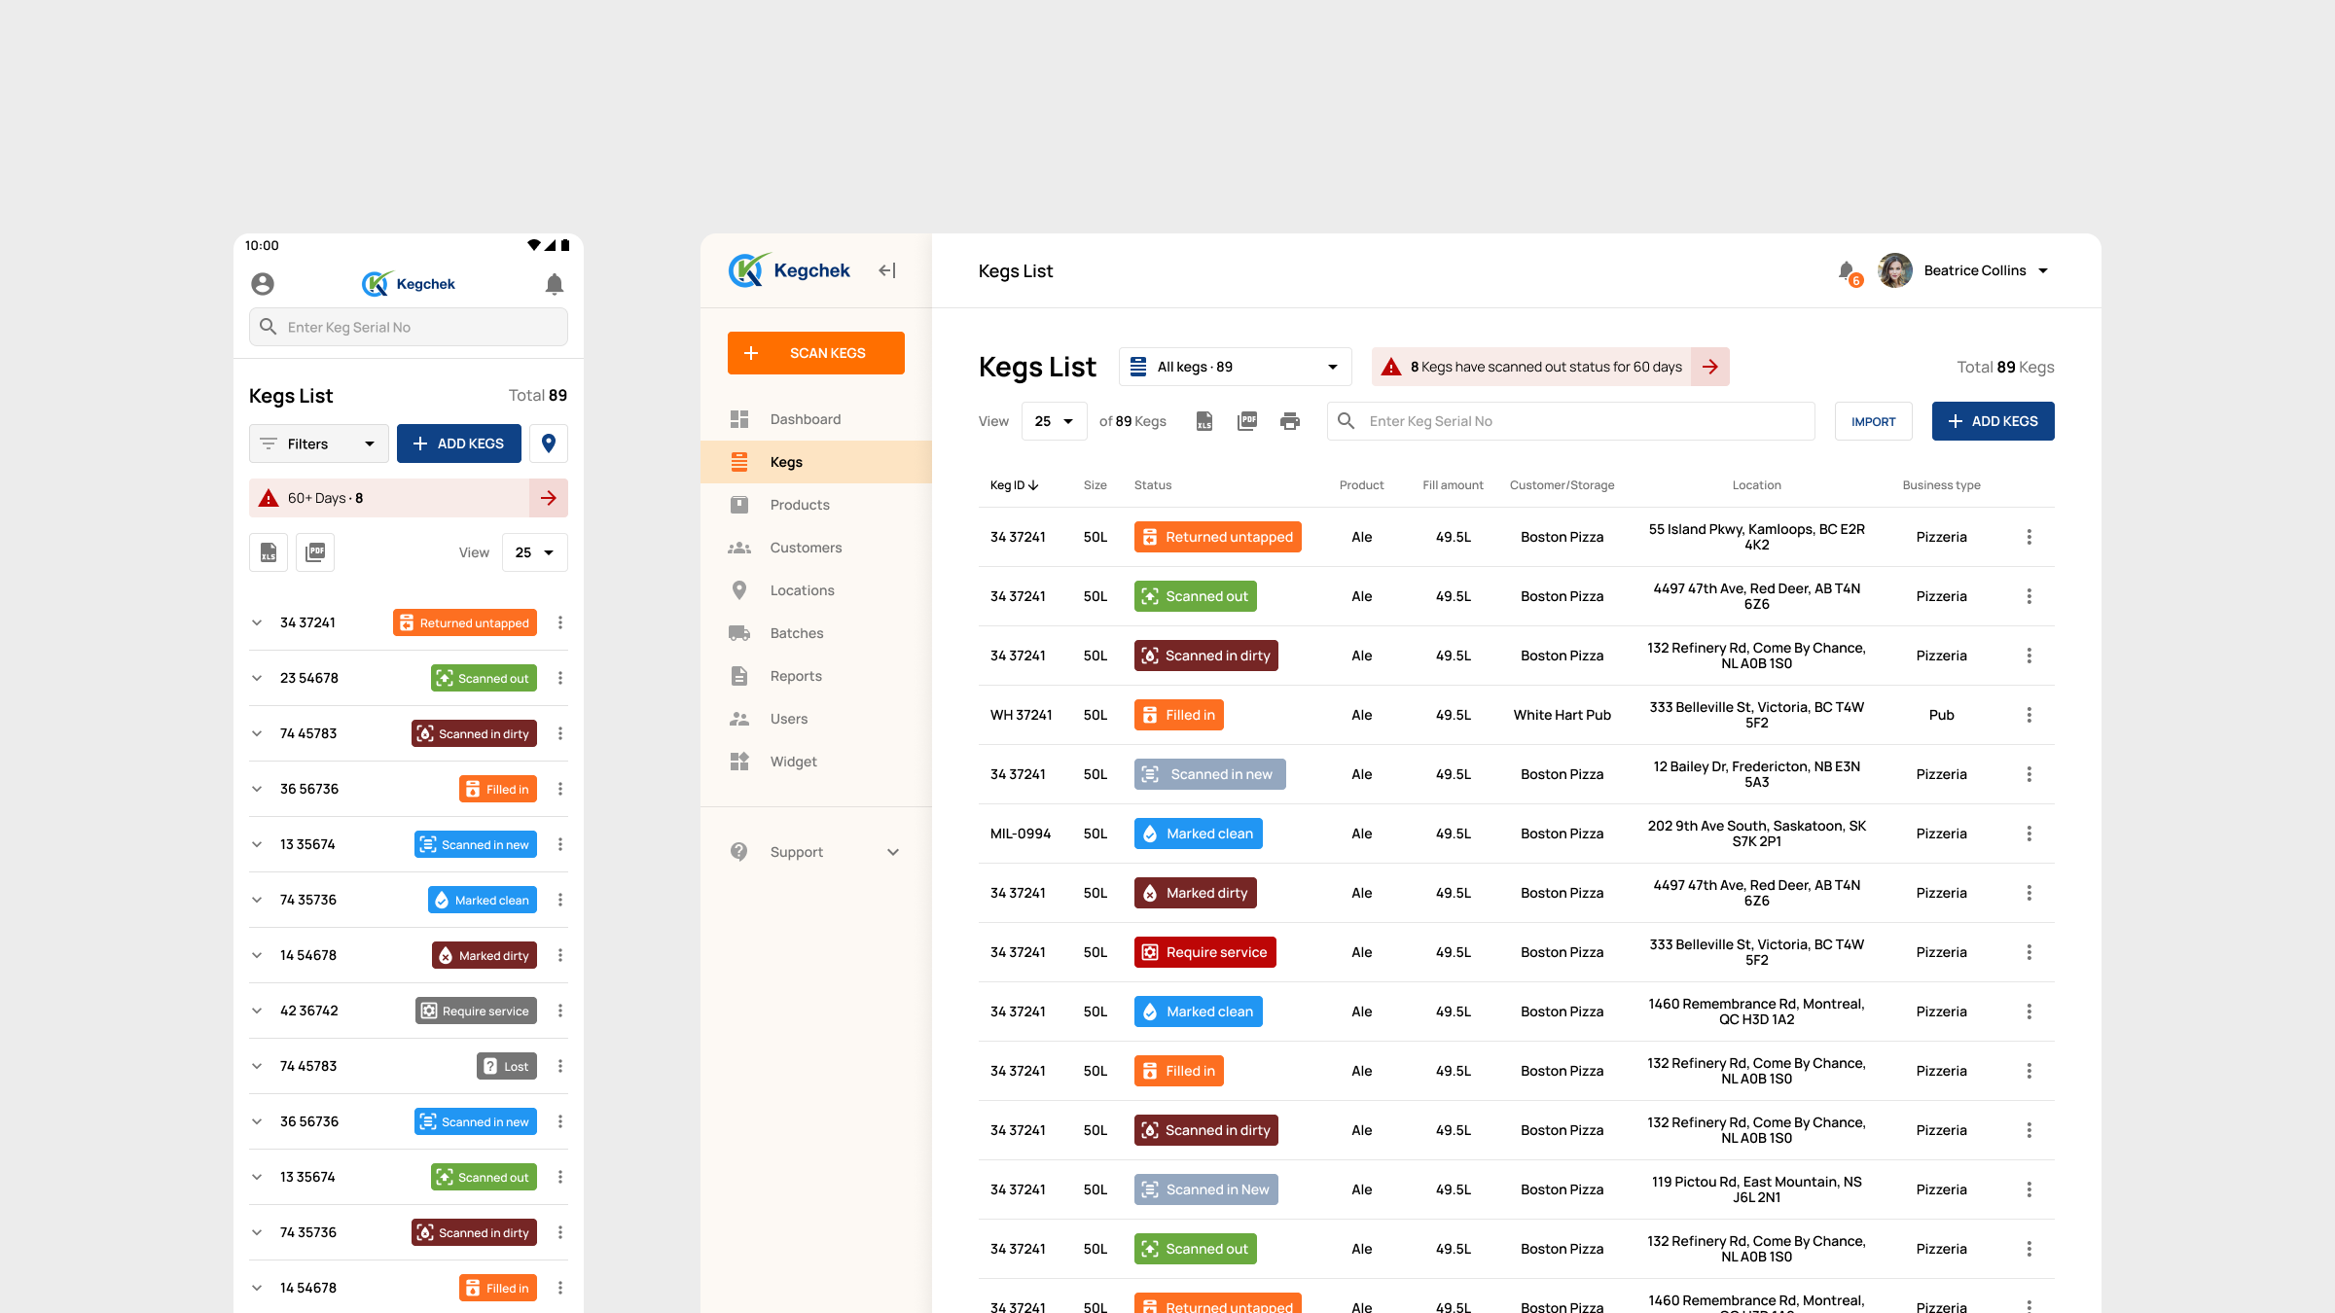Tap the mobile map location pin button
The image size is (2335, 1313).
pos(549,444)
